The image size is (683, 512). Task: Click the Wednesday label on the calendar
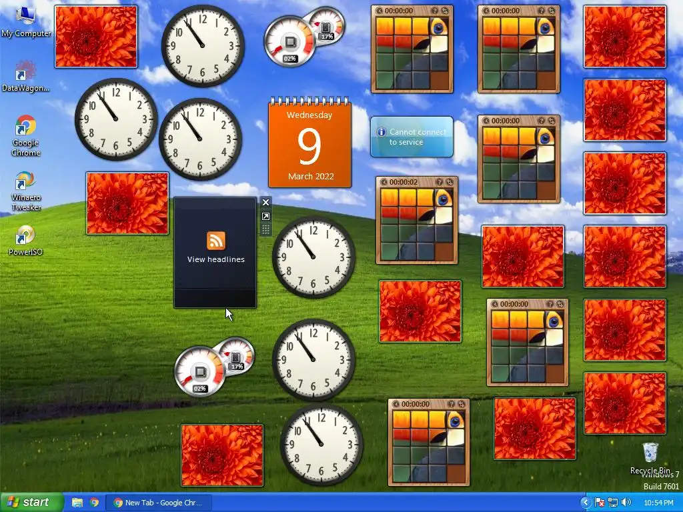309,115
